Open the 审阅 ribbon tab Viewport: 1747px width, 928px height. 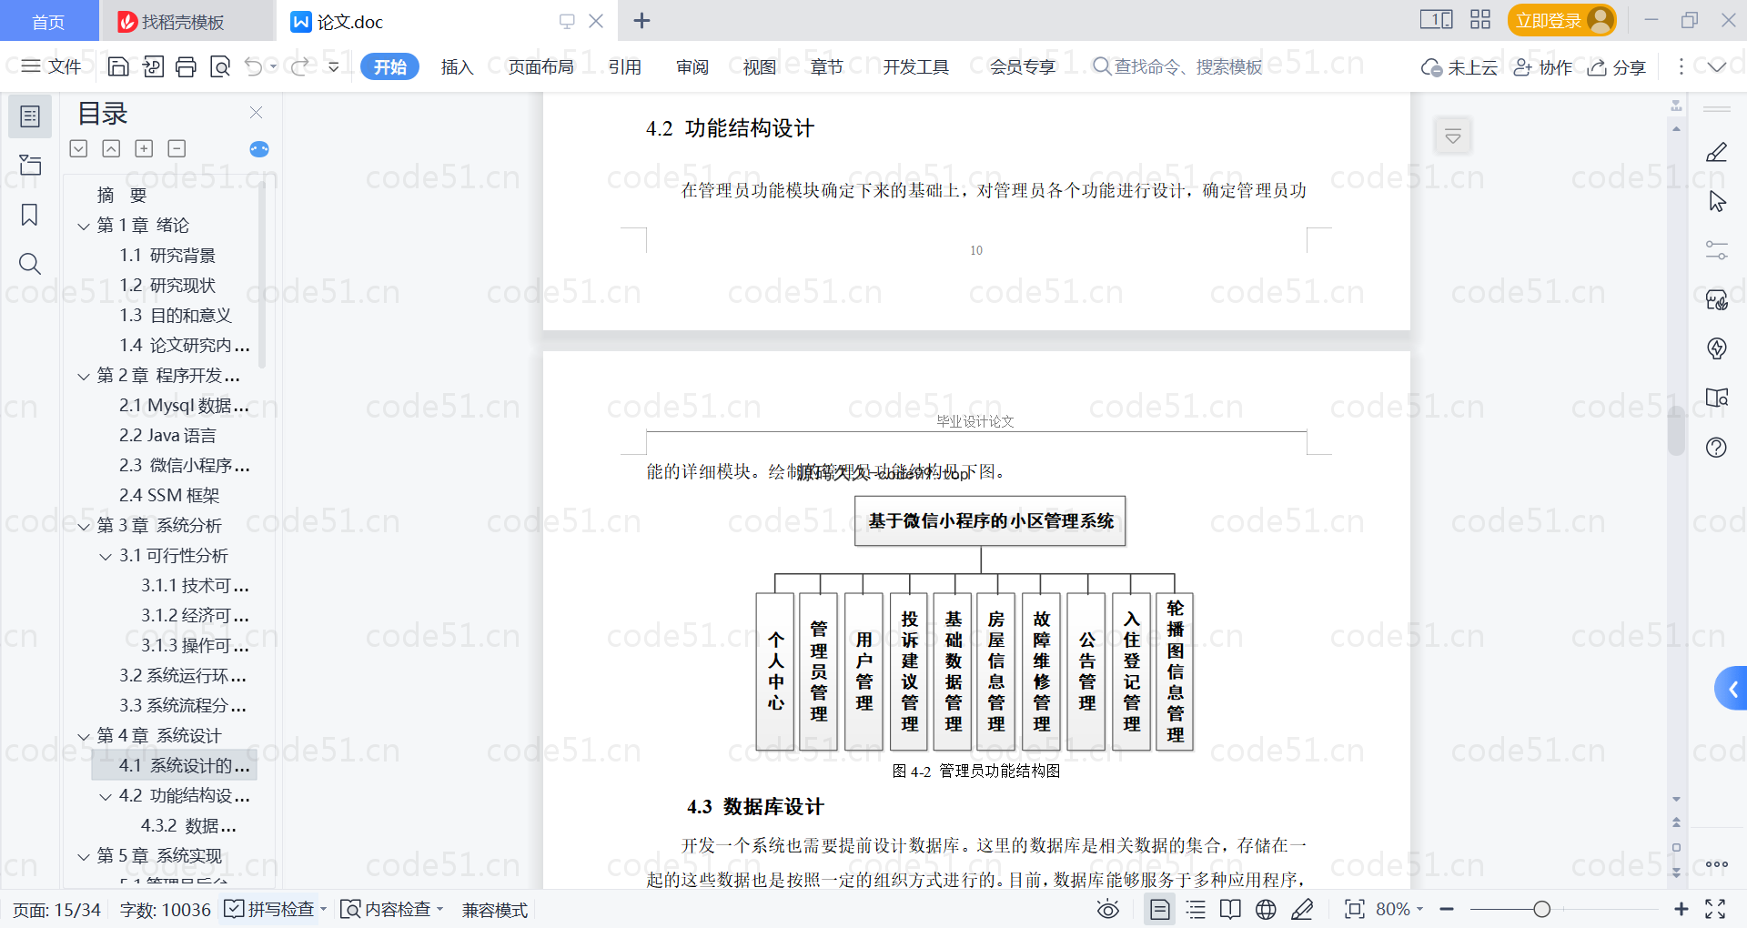coord(692,66)
